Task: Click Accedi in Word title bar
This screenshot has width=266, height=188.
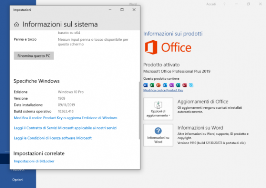Action: pyautogui.click(x=211, y=4)
